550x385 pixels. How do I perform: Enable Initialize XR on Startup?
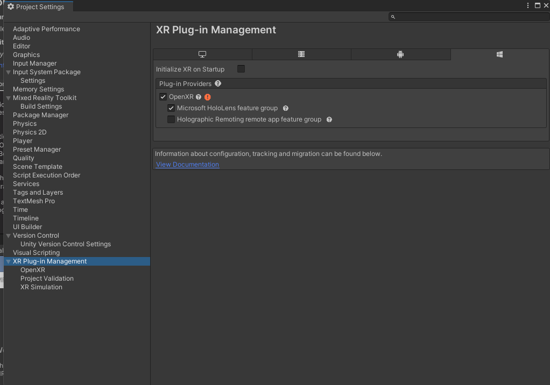click(241, 69)
